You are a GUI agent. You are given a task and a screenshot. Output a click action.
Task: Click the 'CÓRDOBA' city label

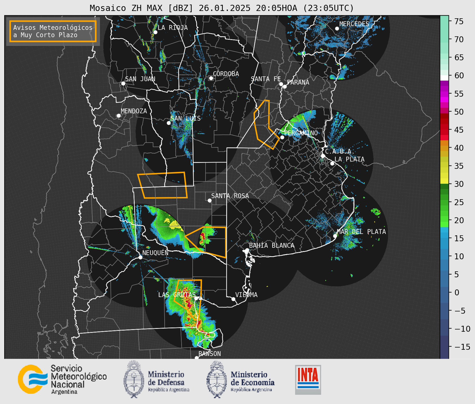[226, 74]
